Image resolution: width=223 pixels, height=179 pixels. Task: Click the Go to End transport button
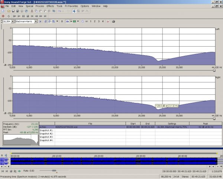(44, 16)
